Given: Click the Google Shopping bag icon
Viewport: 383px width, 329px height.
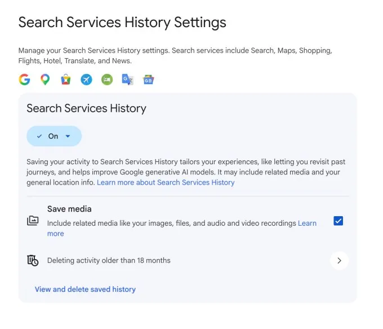Looking at the screenshot, I should coord(66,80).
